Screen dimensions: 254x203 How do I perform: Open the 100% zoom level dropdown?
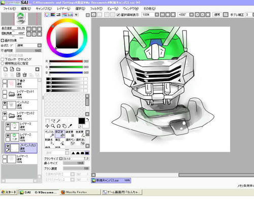[x=157, y=15]
